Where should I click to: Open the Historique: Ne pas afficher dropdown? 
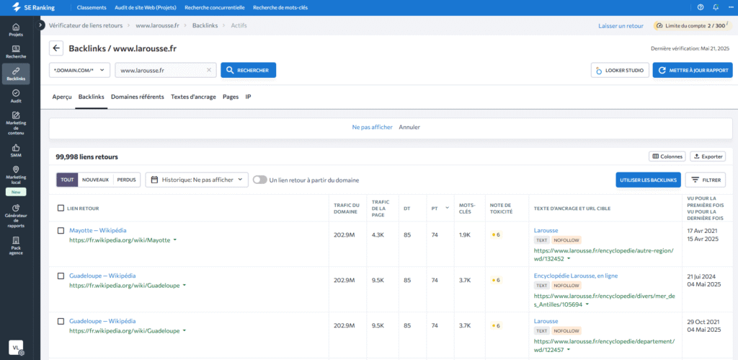[x=197, y=180]
